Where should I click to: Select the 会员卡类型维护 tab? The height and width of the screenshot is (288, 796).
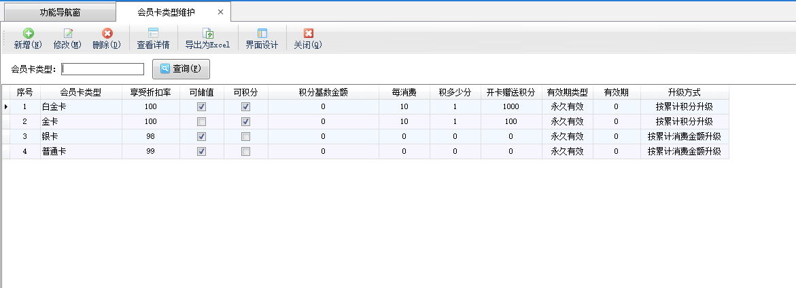click(165, 12)
